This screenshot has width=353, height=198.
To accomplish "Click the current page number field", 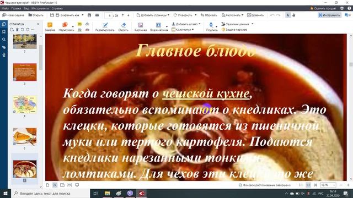I will click(x=109, y=15).
